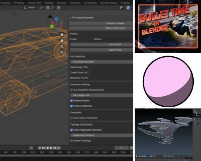Open the pivot point dropdown
201x161 pixels.
[x=42, y=8]
